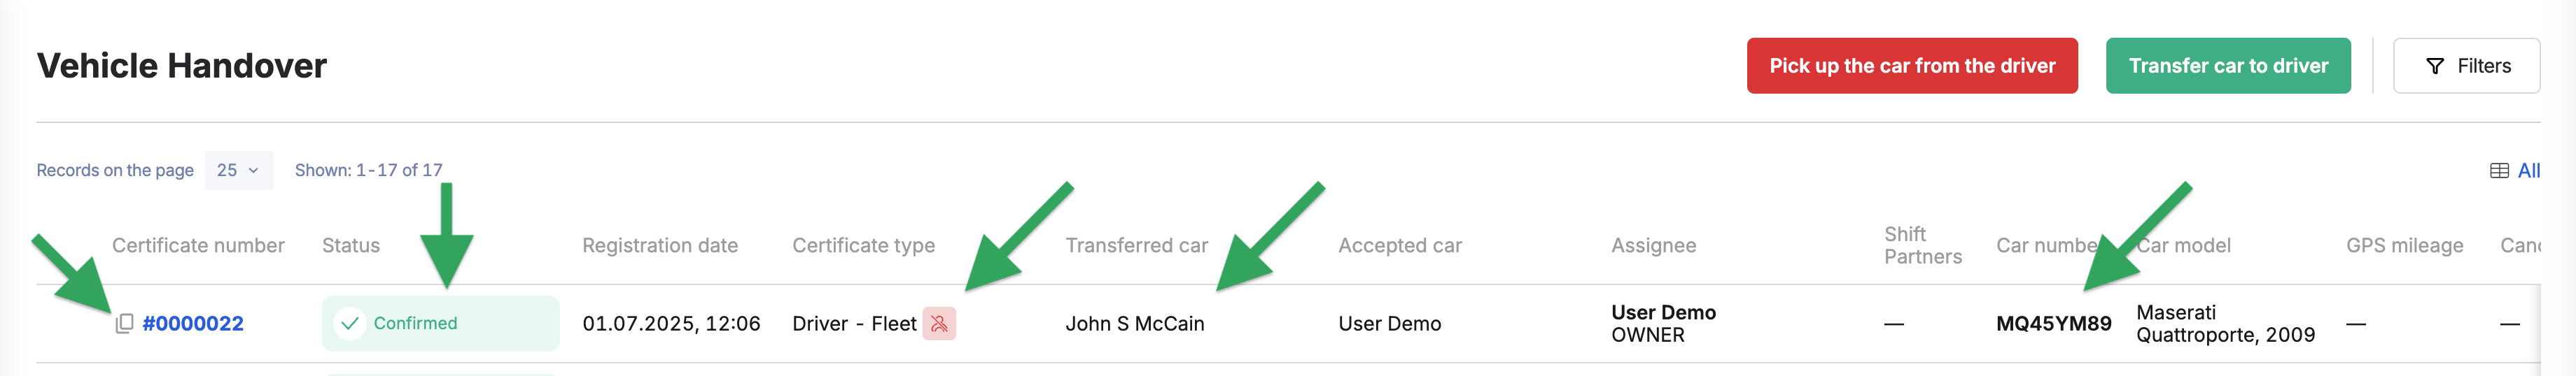
Task: Select the All columns view link
Action: [2528, 171]
